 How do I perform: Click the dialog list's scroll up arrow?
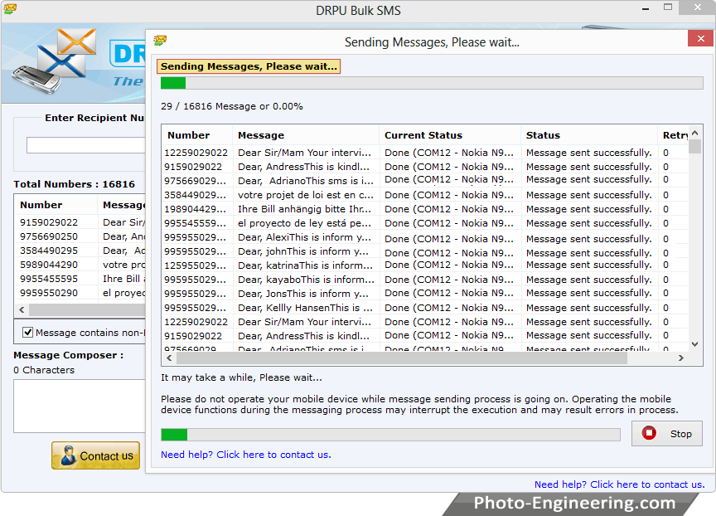(x=695, y=133)
